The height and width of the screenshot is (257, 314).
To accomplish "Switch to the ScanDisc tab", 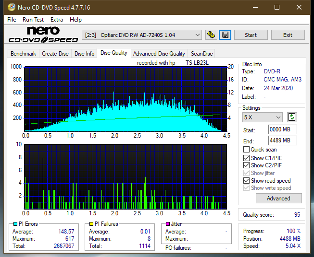I will pyautogui.click(x=201, y=54).
